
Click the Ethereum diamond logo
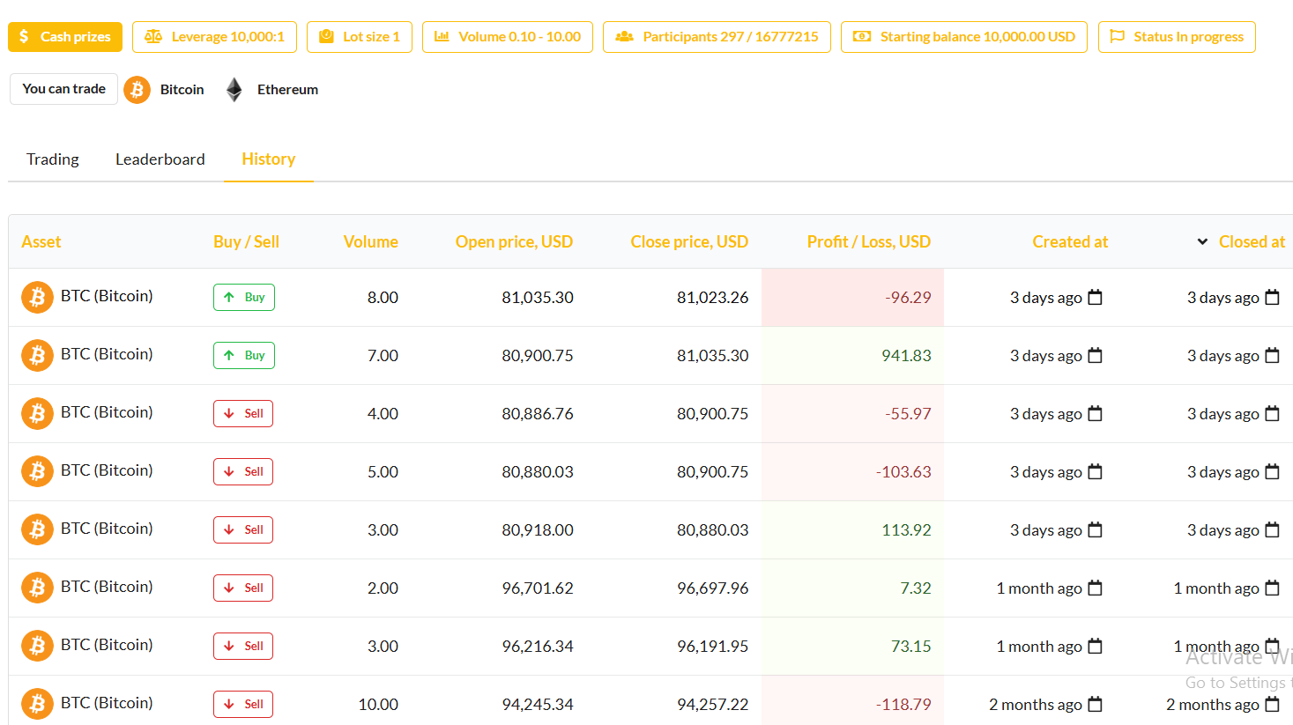pyautogui.click(x=234, y=90)
